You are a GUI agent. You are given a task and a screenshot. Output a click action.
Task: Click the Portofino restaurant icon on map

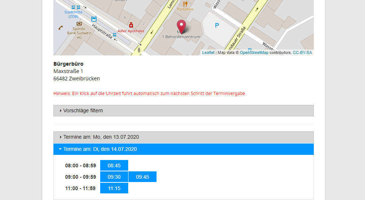click(x=185, y=4)
